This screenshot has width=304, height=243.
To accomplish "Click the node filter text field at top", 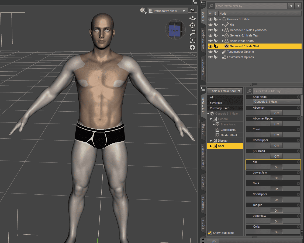I will (x=251, y=6).
